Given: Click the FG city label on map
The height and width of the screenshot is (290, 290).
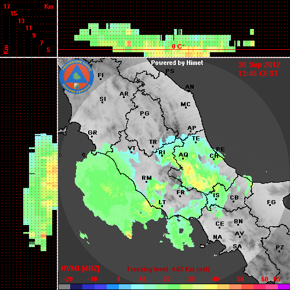Looking at the screenshot, I should [x=271, y=202].
